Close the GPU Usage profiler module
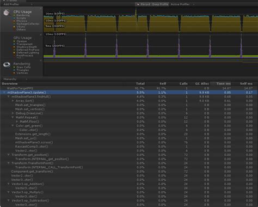Image resolution: width=258 pixels, height=207 pixels. pos(41,34)
